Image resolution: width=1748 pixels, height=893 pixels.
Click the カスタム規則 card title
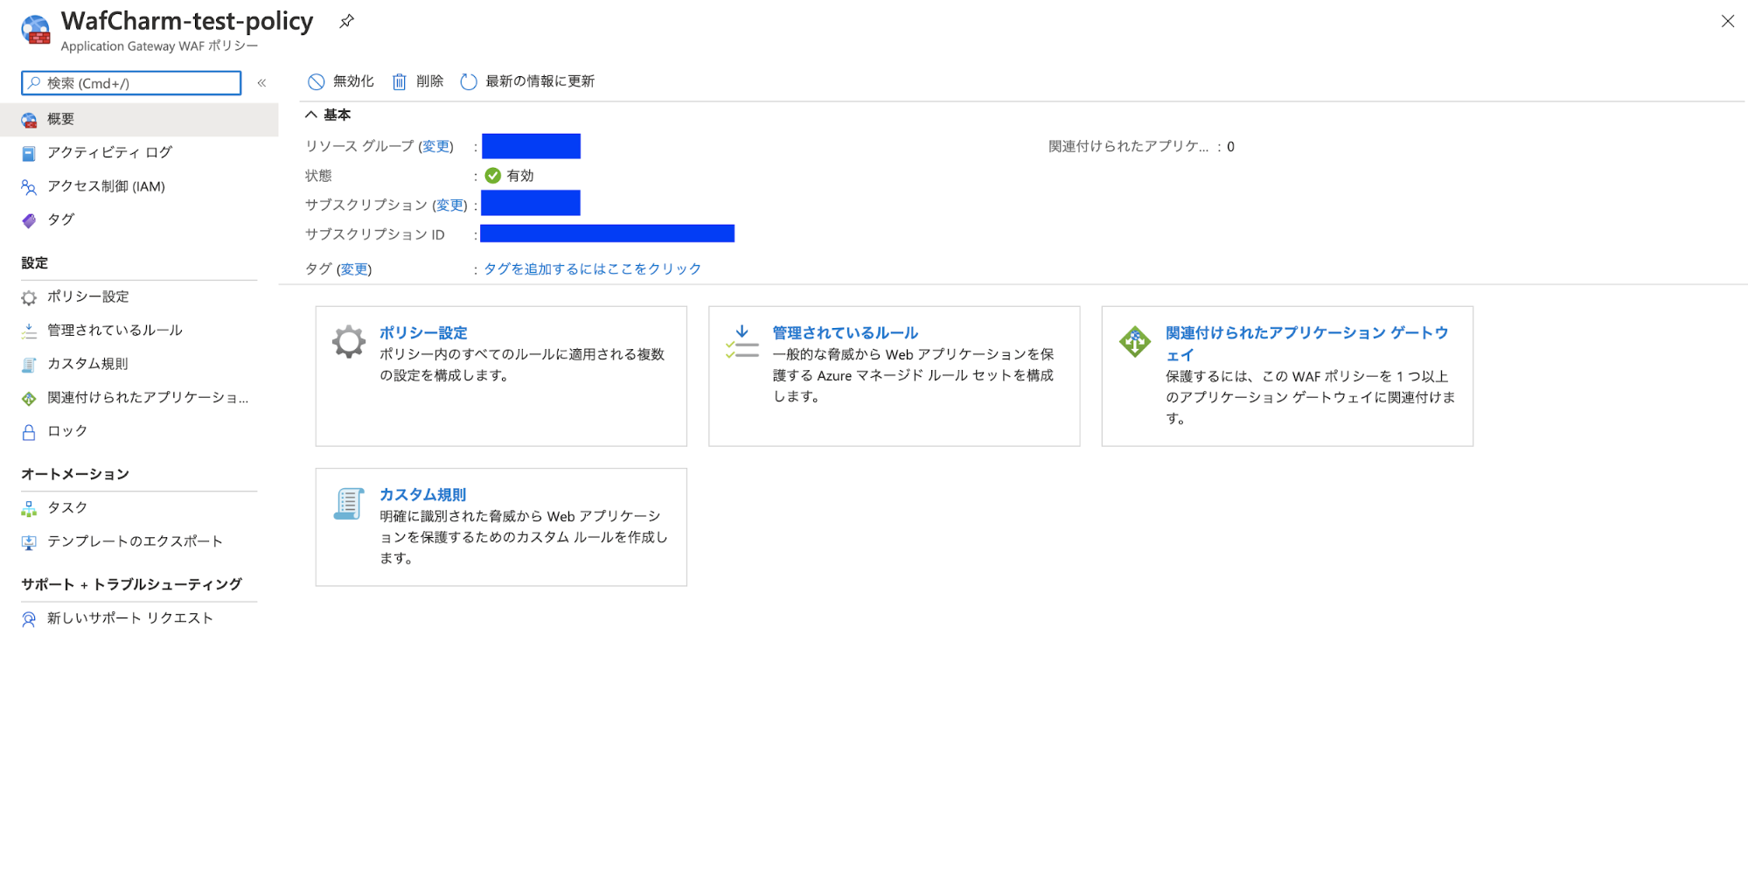(422, 494)
